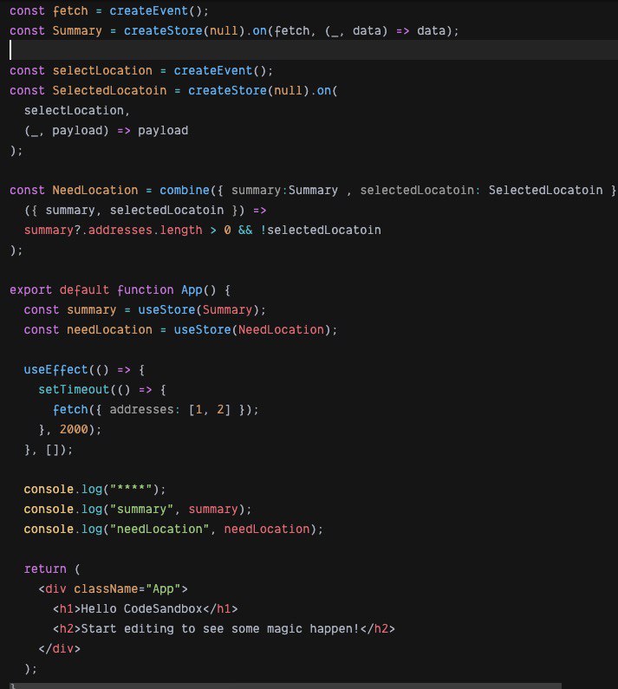Click '!selectedLocatoin' in the combine condition
Screen dimensions: 618x689
(x=321, y=230)
